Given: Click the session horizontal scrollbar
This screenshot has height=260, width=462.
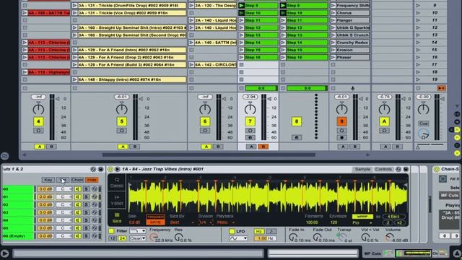Looking at the screenshot, I should click(209, 155).
